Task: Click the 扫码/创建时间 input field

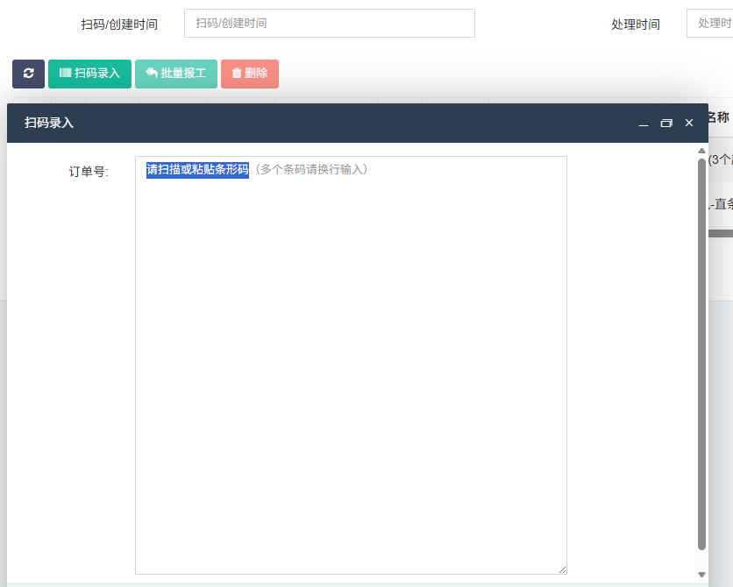Action: tap(330, 24)
